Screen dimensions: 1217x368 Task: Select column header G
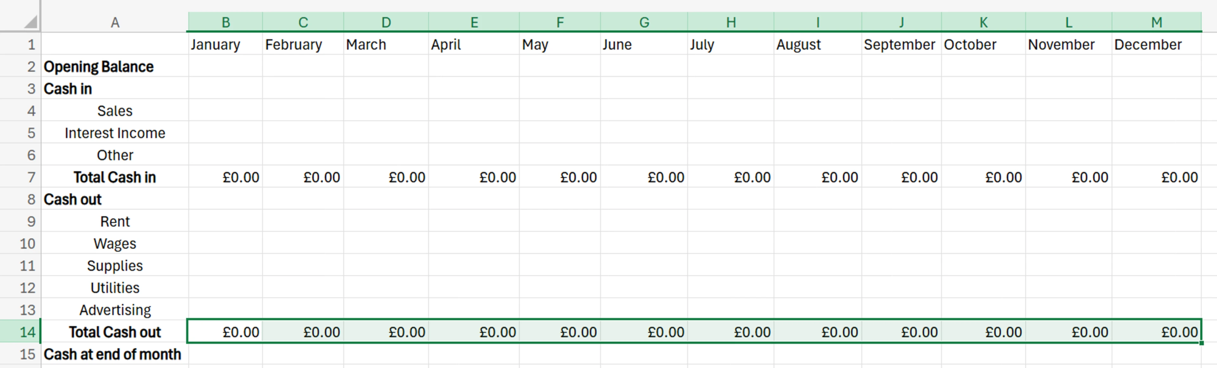[644, 21]
